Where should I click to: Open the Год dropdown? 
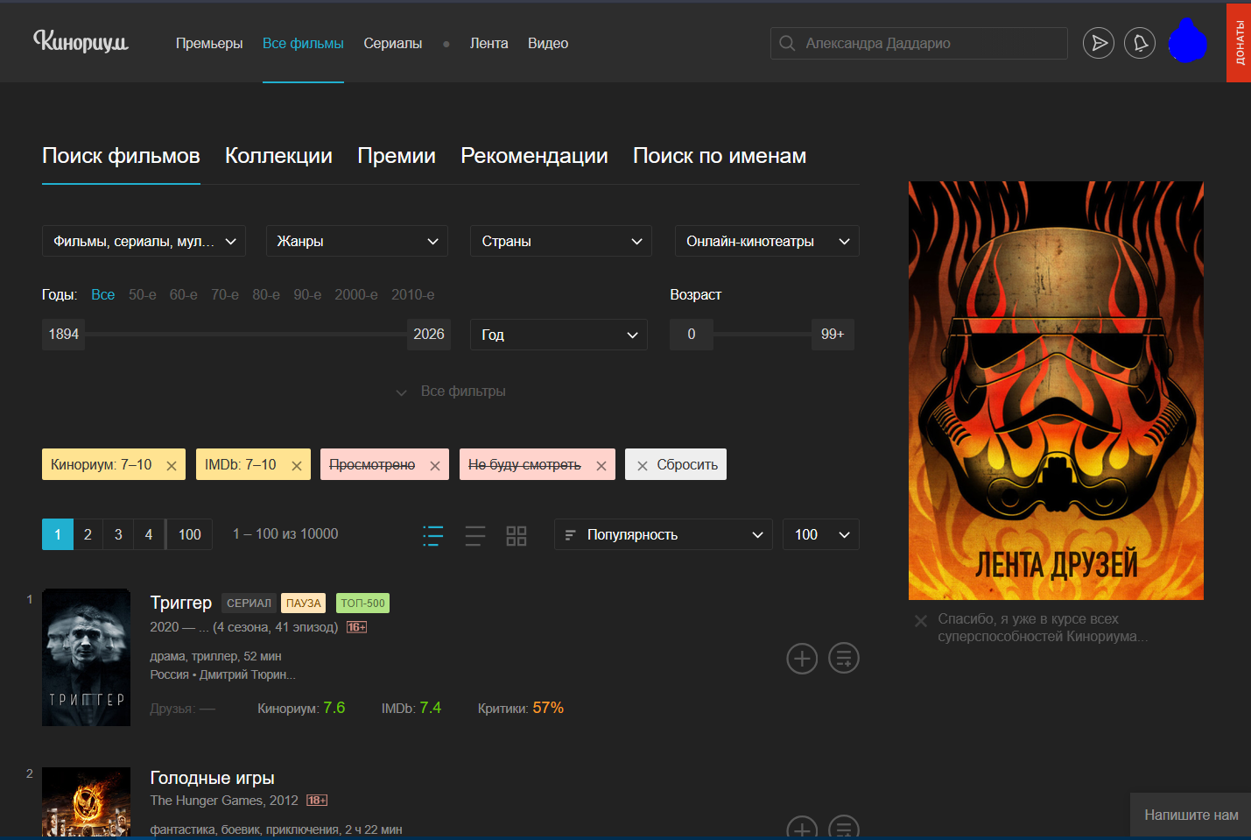point(559,335)
